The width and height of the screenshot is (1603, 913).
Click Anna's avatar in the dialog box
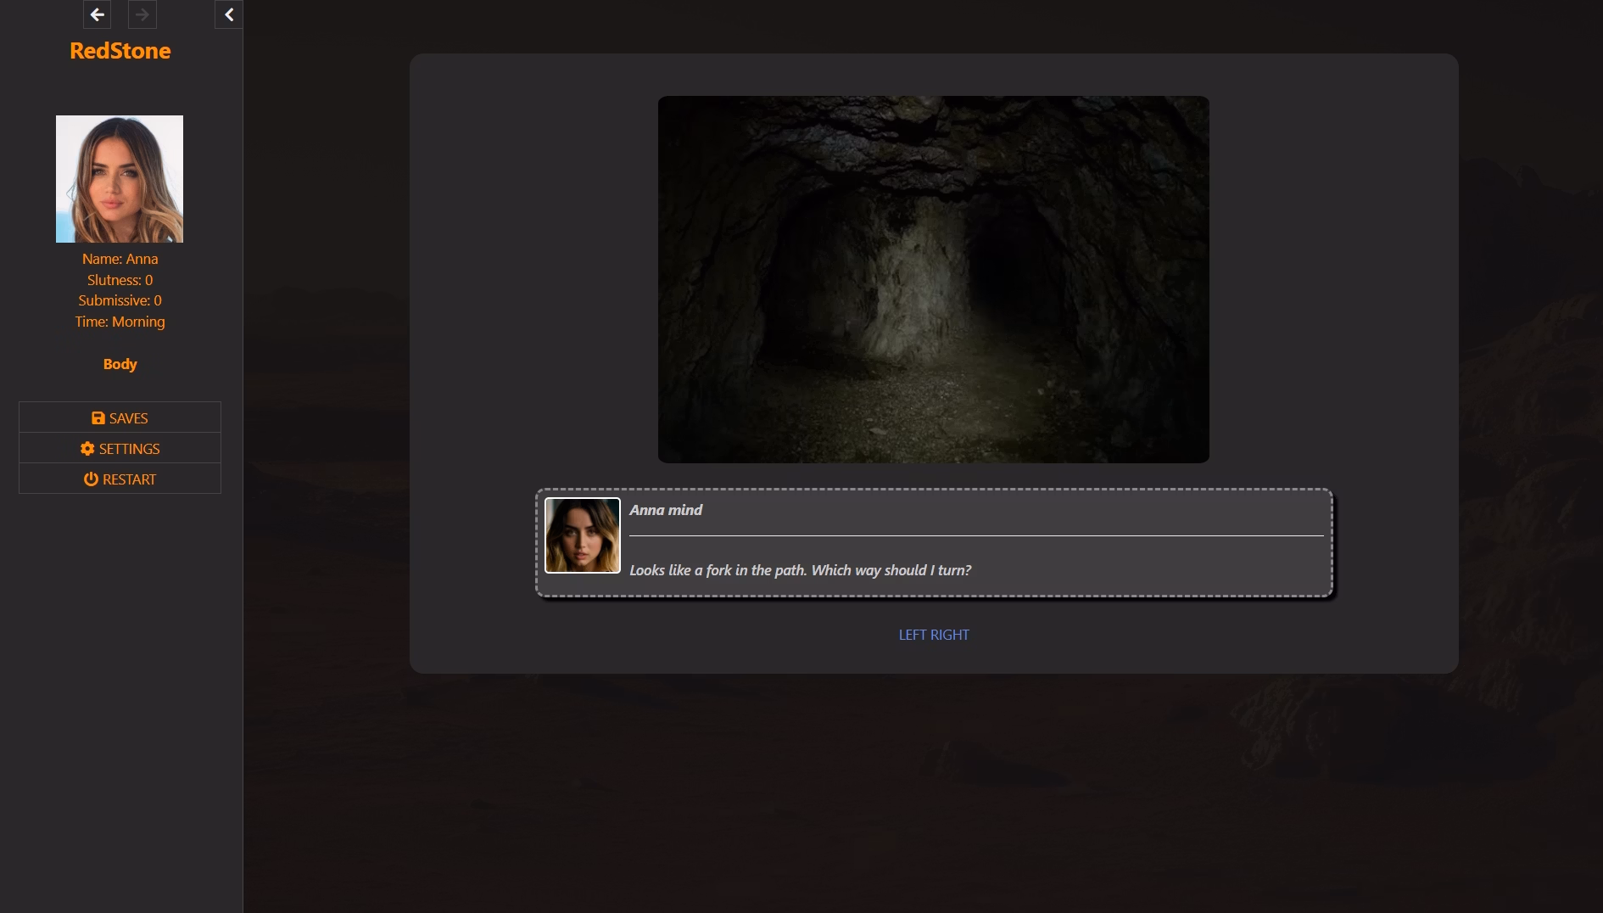coord(582,535)
